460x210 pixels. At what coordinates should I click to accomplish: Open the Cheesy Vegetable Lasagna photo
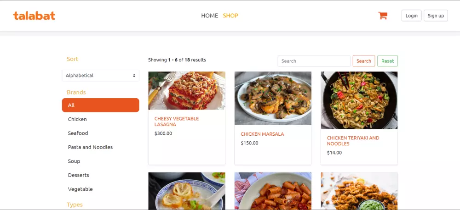click(x=187, y=90)
